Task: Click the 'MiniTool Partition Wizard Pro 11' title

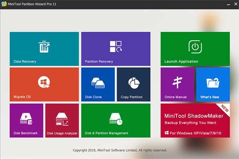Action: pos(32,4)
